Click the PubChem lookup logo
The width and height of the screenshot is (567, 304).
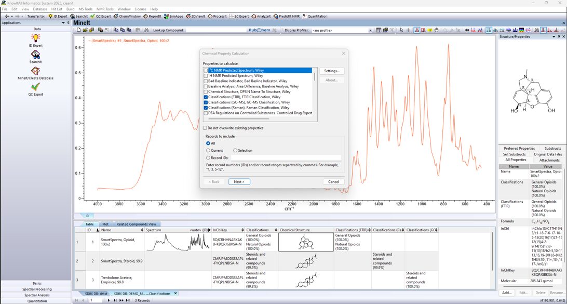[259, 30]
